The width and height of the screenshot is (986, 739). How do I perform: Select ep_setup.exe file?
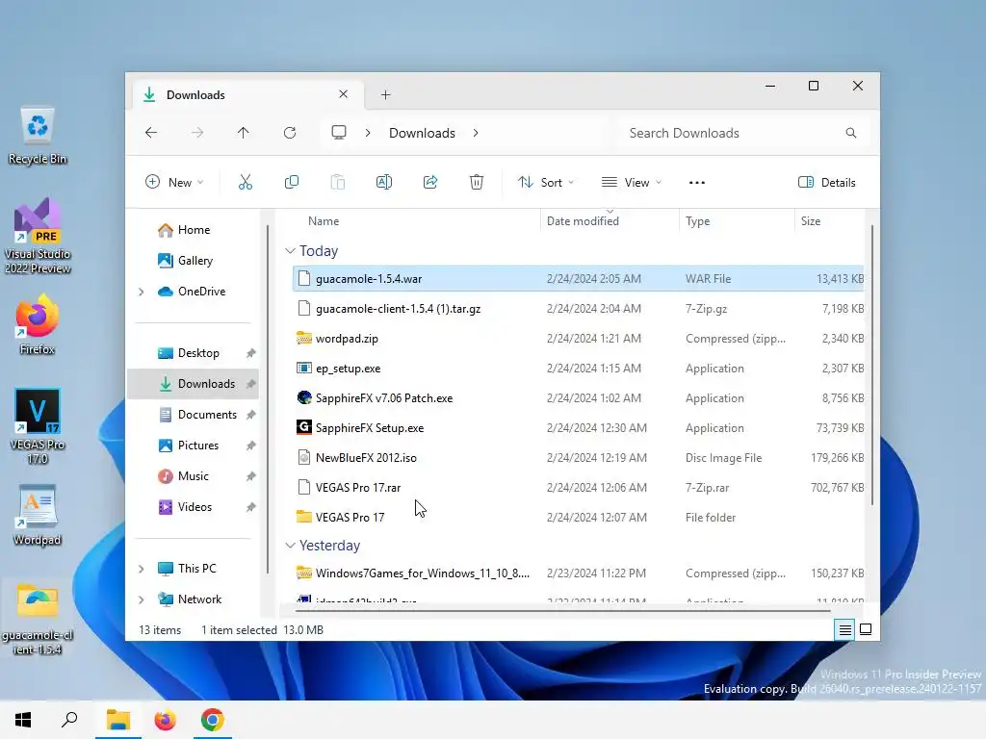pyautogui.click(x=579, y=369)
